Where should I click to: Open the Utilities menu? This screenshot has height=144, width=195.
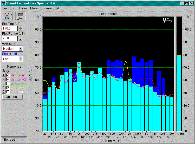click(x=34, y=8)
